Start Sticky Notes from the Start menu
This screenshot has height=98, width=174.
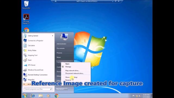click(x=38, y=50)
